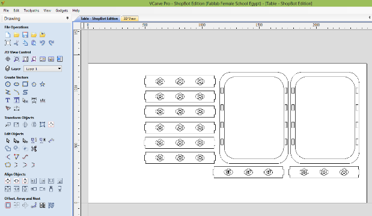Select the Distort Objects tool
The height and width of the screenshot is (216, 372).
[x=43, y=124]
